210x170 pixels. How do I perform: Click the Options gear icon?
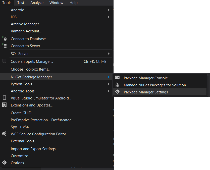click(4, 163)
